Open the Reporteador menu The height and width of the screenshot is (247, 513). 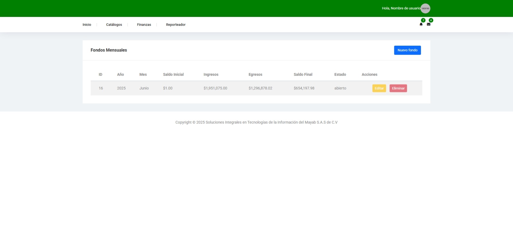click(176, 25)
